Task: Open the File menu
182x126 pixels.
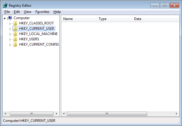Action: click(x=7, y=12)
